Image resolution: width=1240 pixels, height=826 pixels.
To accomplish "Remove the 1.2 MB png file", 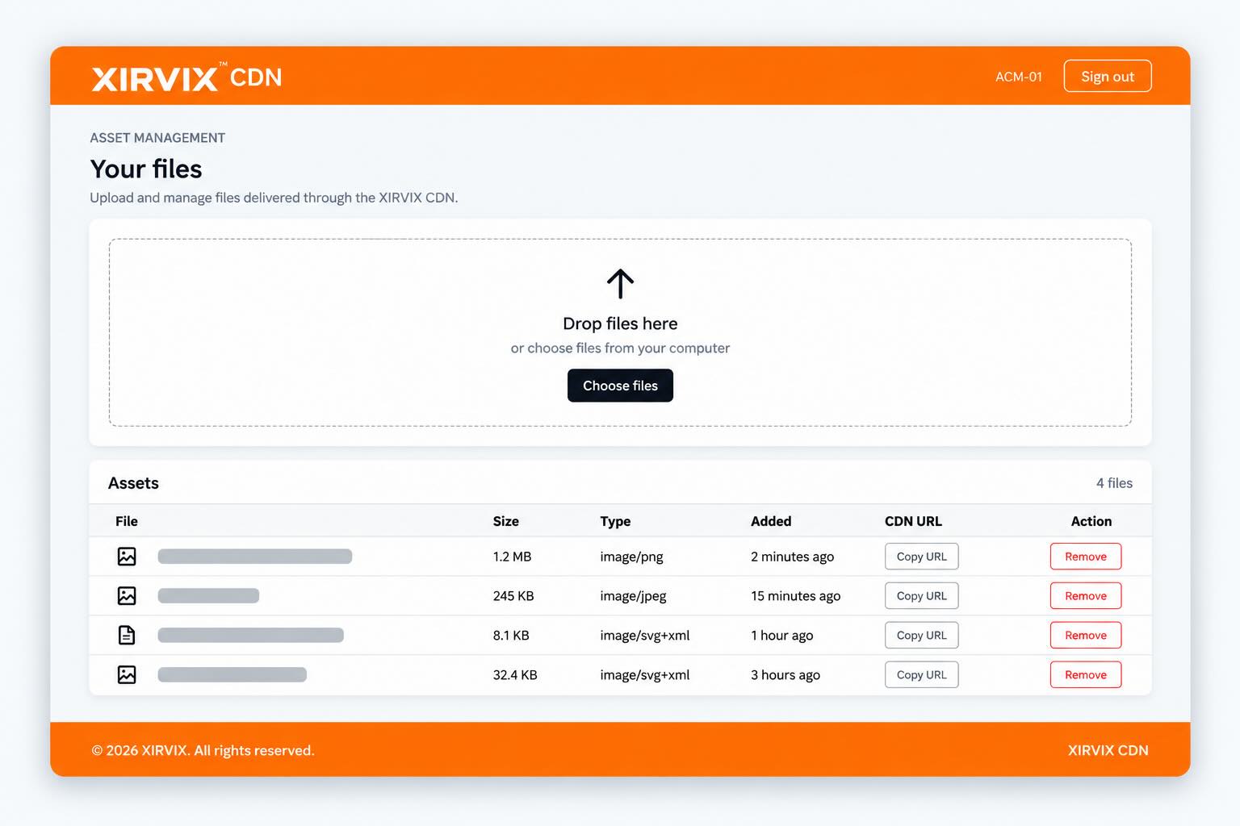I will pyautogui.click(x=1086, y=557).
